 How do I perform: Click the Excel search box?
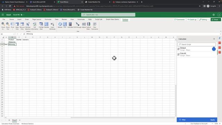point(108,15)
